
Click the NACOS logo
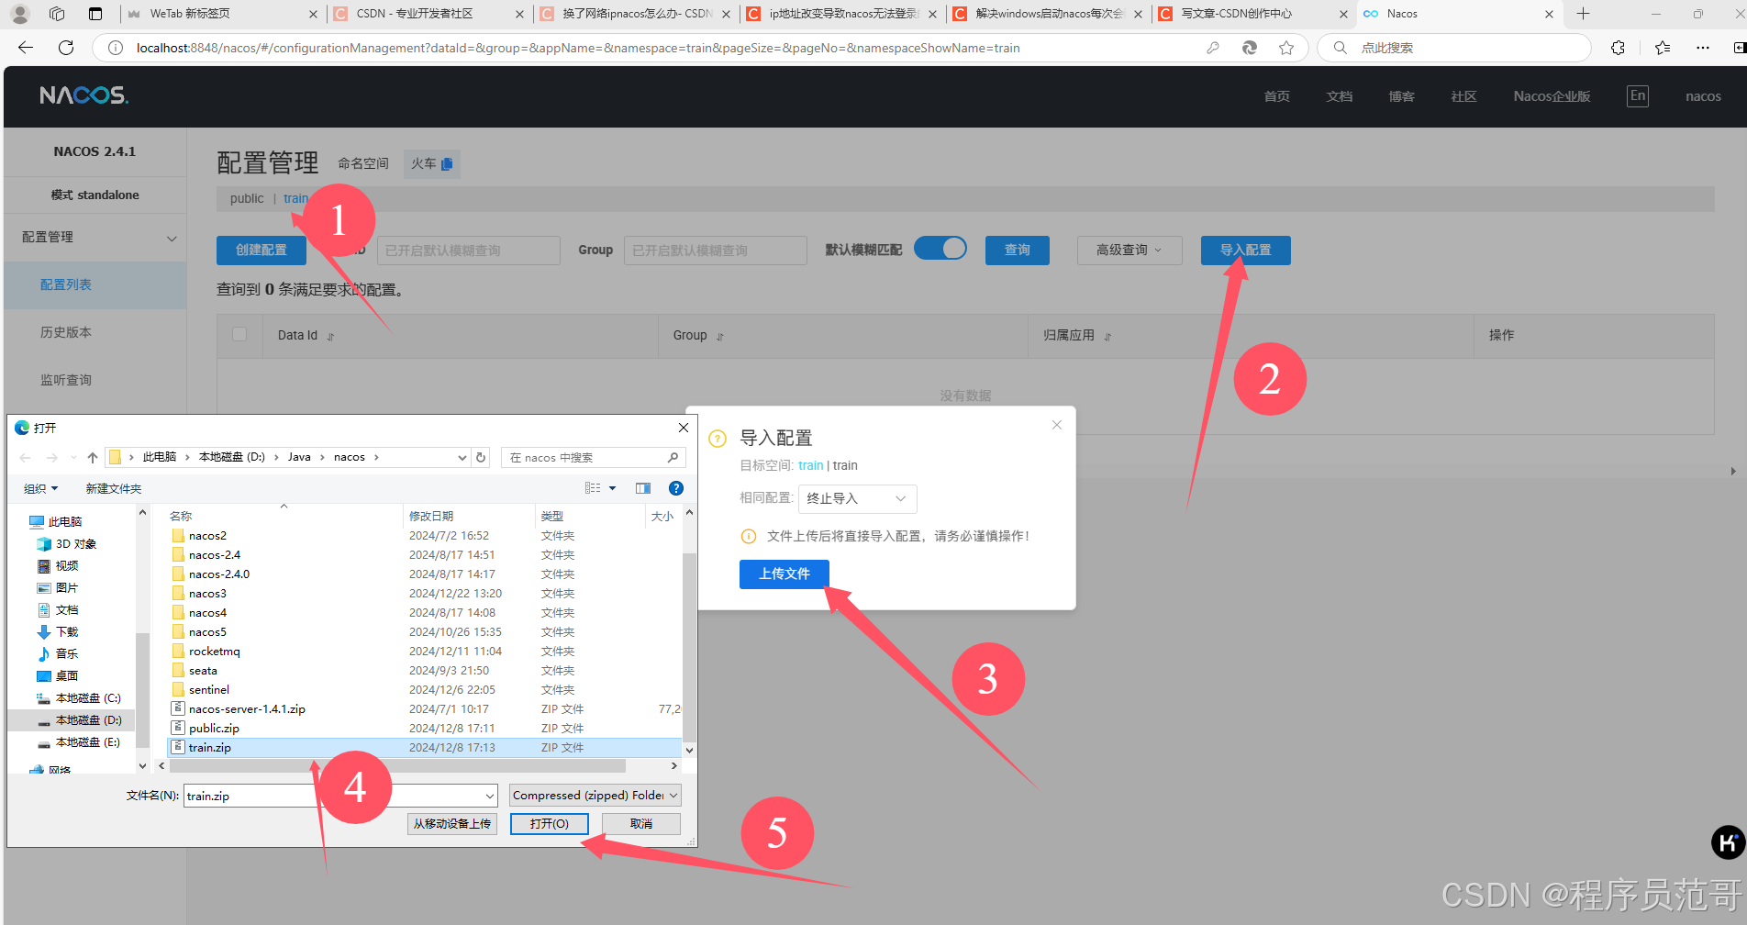coord(83,95)
